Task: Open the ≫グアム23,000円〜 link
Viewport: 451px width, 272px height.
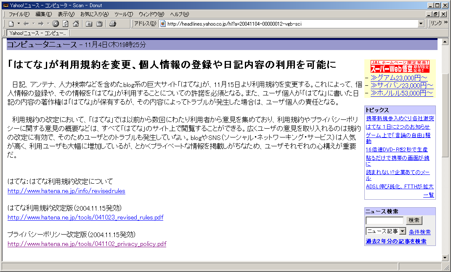Action: tap(399, 78)
